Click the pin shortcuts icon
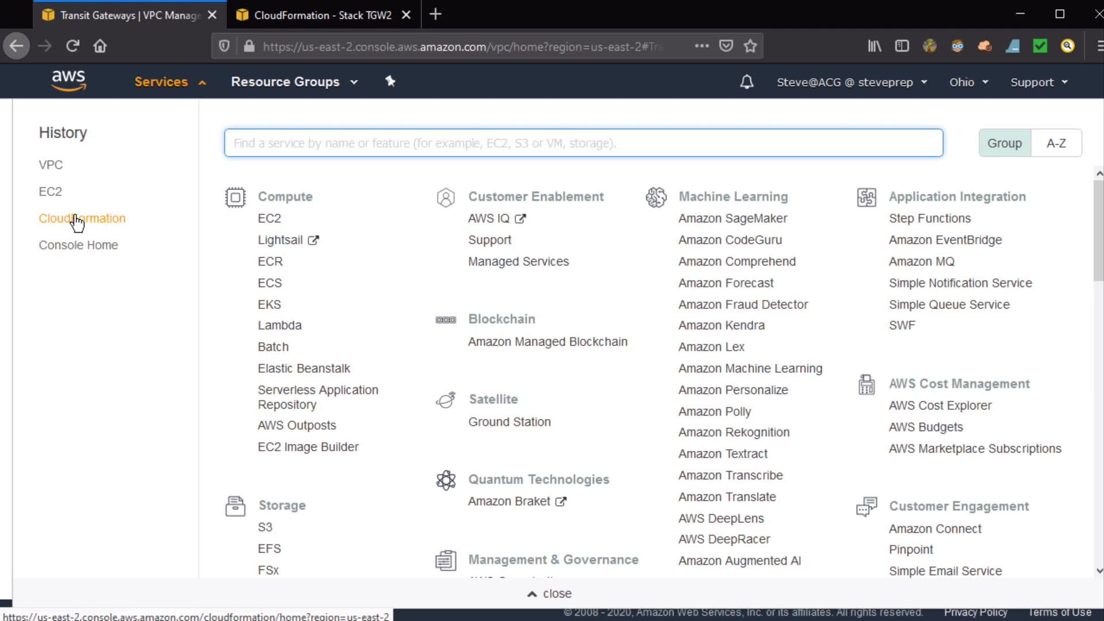This screenshot has width=1104, height=621. (390, 82)
